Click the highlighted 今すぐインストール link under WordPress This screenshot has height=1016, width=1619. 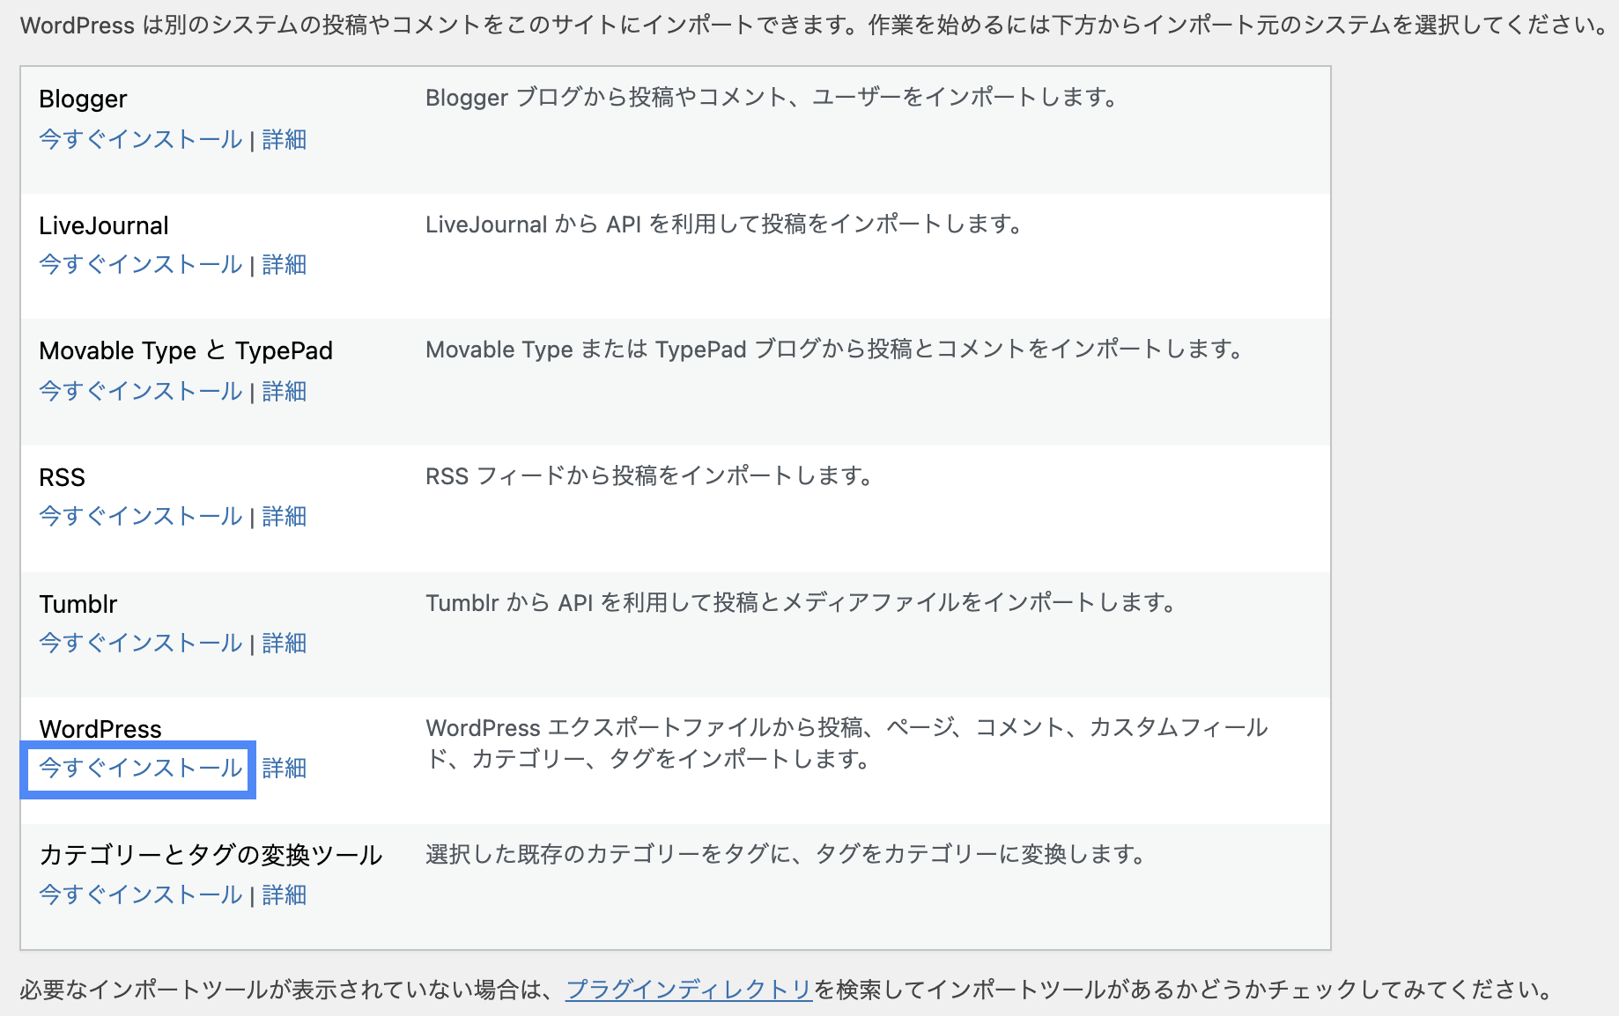(x=138, y=769)
